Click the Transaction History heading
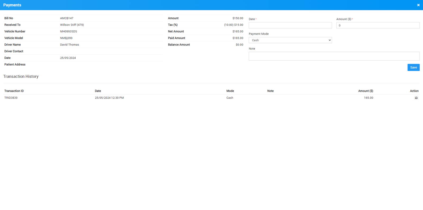This screenshot has width=423, height=210. pos(21,76)
